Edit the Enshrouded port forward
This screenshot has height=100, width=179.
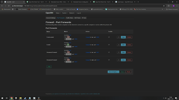(x=123, y=37)
